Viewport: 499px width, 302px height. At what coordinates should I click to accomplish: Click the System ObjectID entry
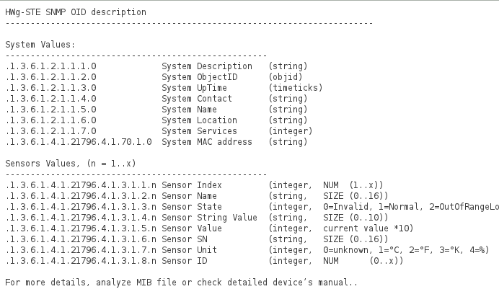(x=199, y=77)
